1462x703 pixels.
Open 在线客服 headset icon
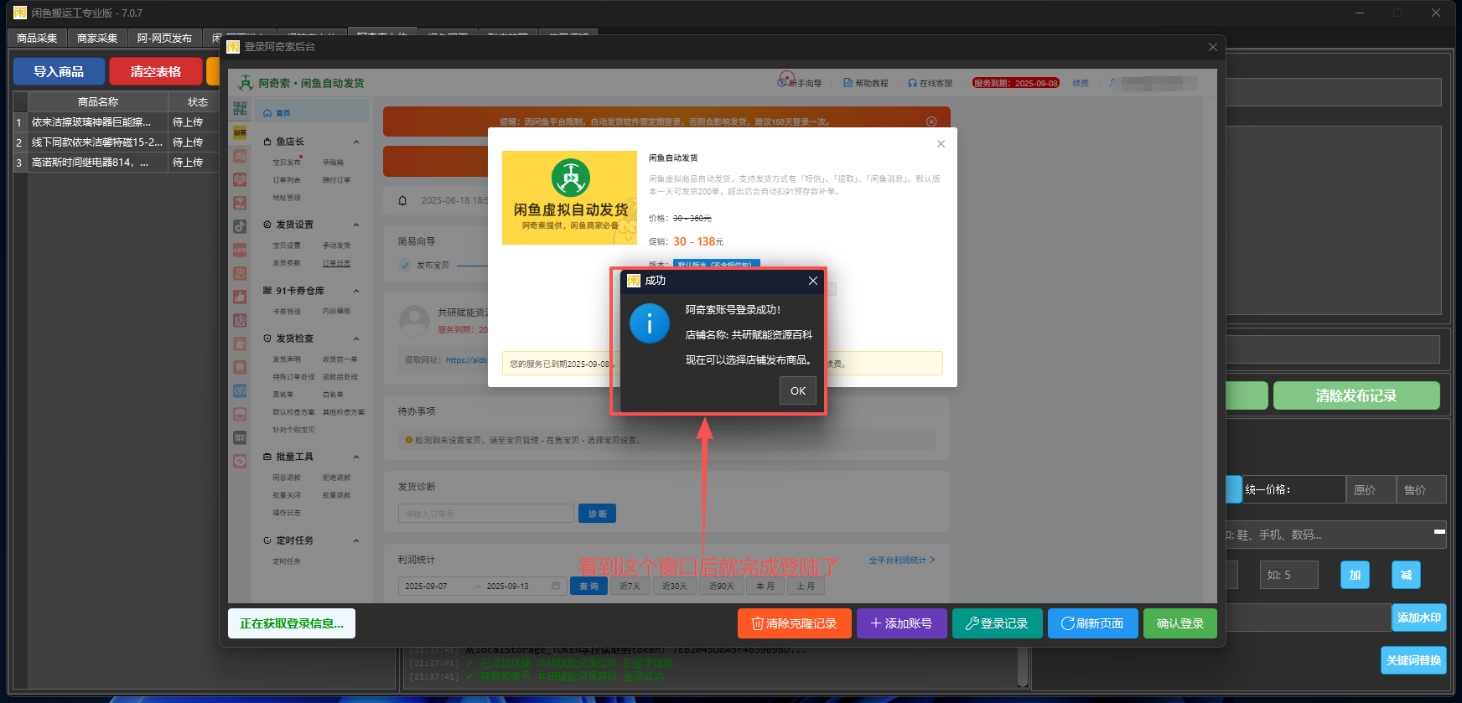(912, 83)
